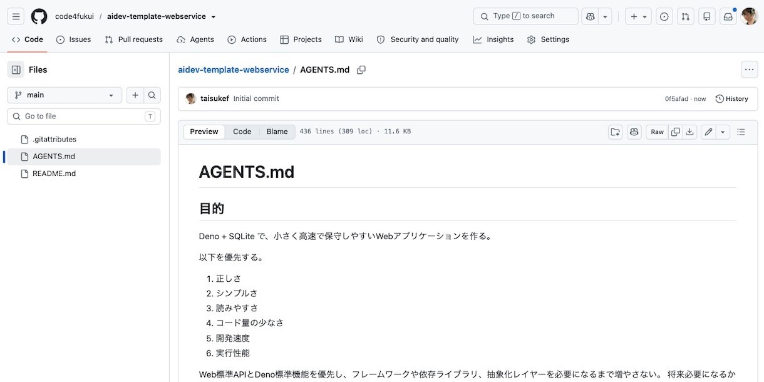Open the document outline list icon
The width and height of the screenshot is (764, 382).
pos(741,132)
